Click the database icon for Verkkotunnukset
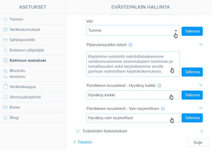Viewport: 212px width, 150px height. (x=5, y=30)
